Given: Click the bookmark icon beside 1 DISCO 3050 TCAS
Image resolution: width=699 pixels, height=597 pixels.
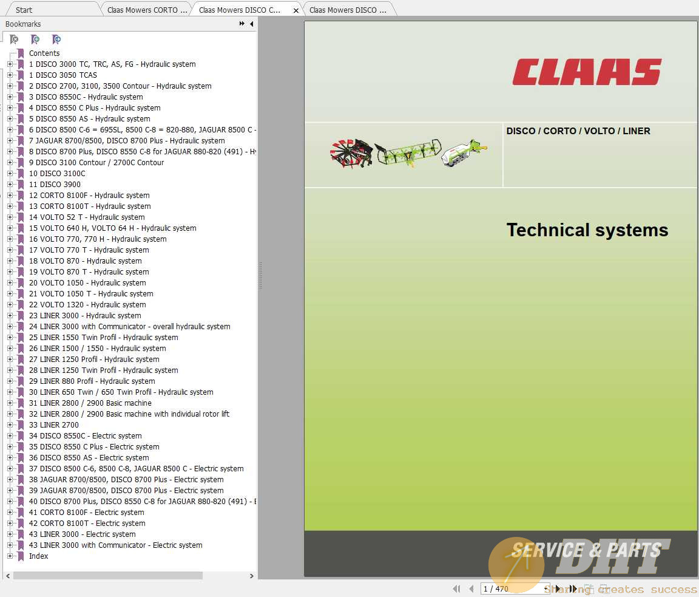Looking at the screenshot, I should point(21,75).
